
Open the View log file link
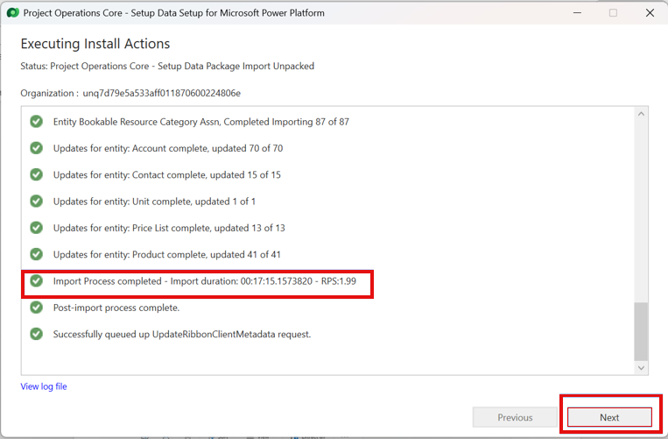pos(44,386)
